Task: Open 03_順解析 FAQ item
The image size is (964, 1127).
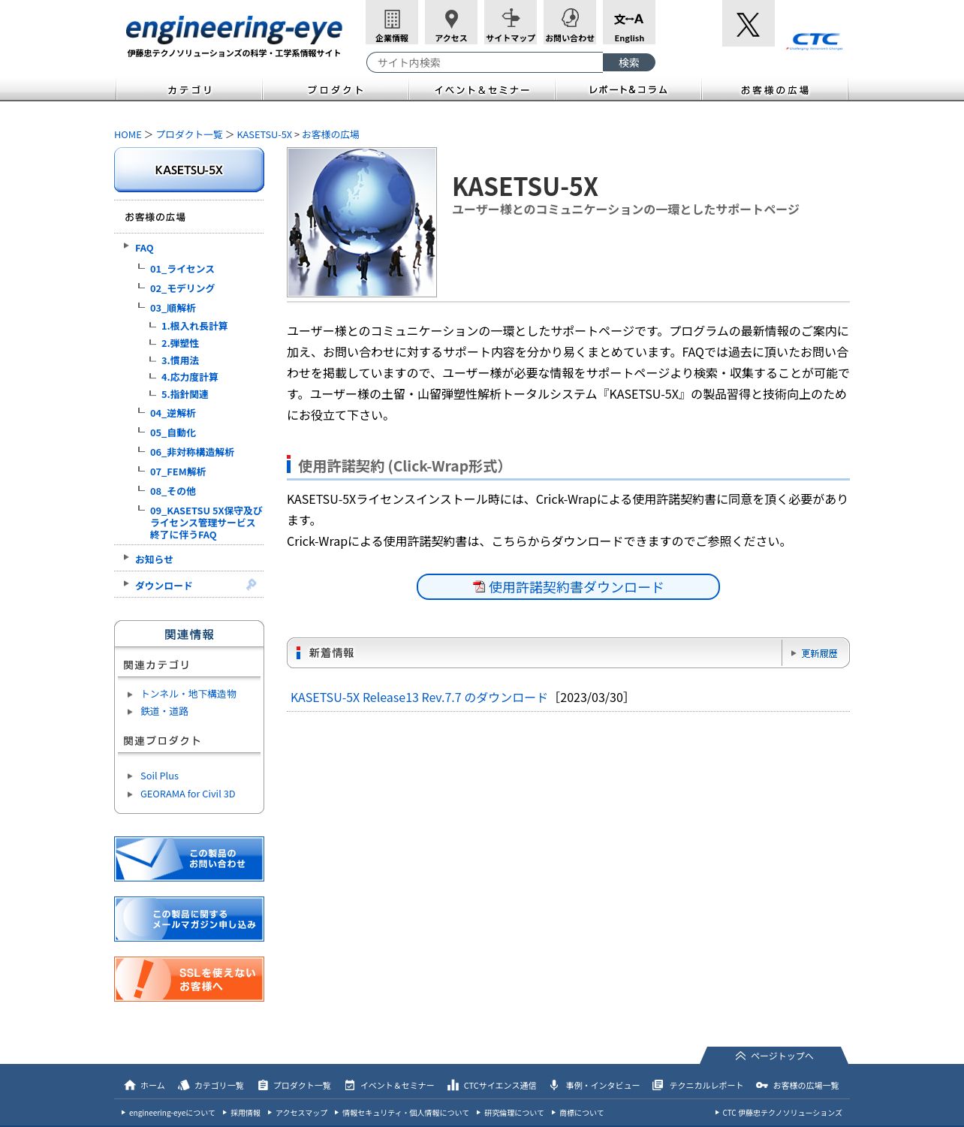Action: tap(173, 308)
